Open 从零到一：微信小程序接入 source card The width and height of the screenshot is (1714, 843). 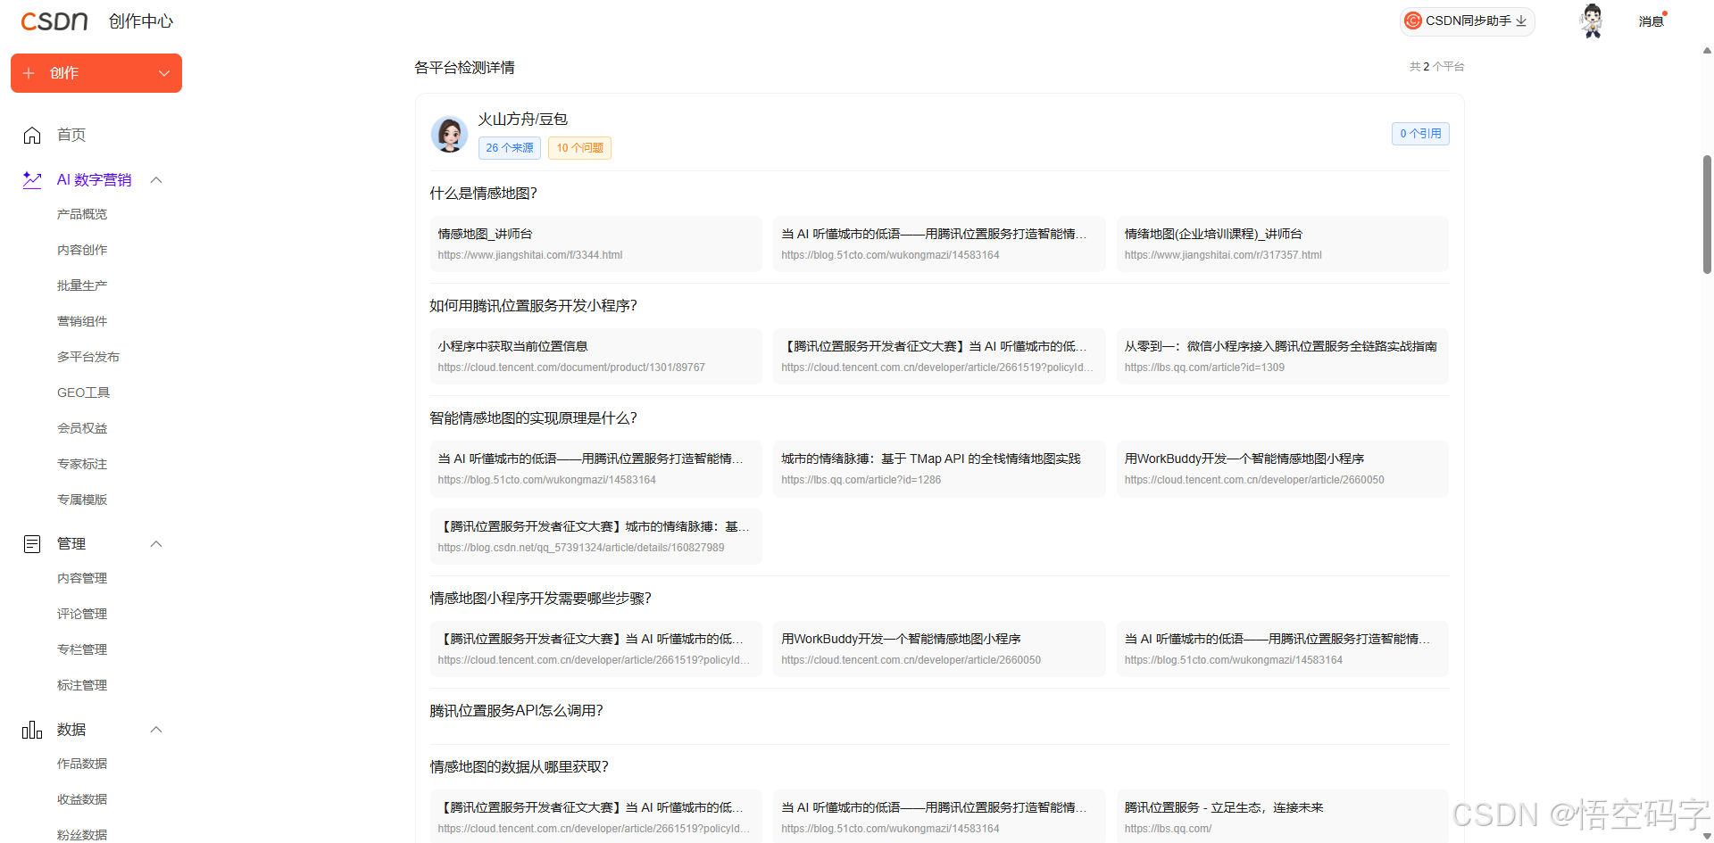coord(1282,356)
